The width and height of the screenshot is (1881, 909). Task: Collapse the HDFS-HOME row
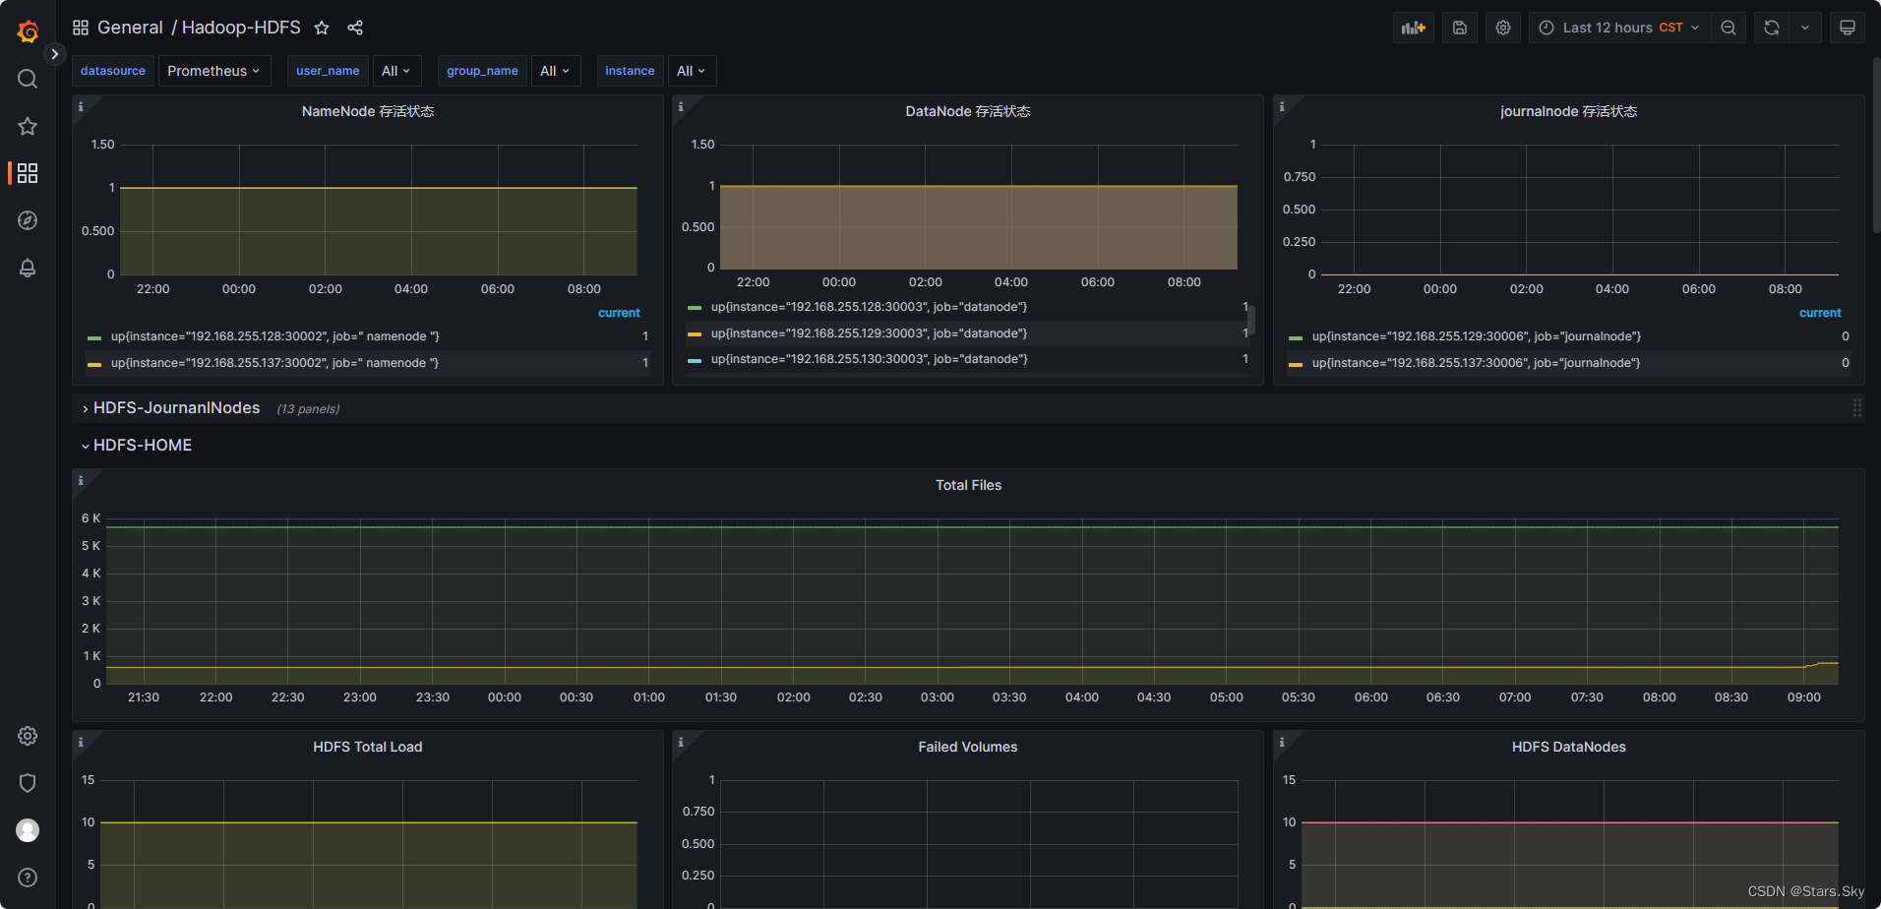coord(137,446)
